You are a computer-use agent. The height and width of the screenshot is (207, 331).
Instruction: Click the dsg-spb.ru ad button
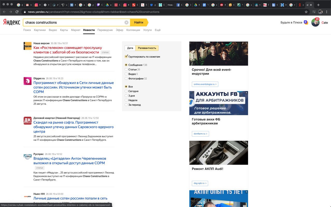click(200, 183)
